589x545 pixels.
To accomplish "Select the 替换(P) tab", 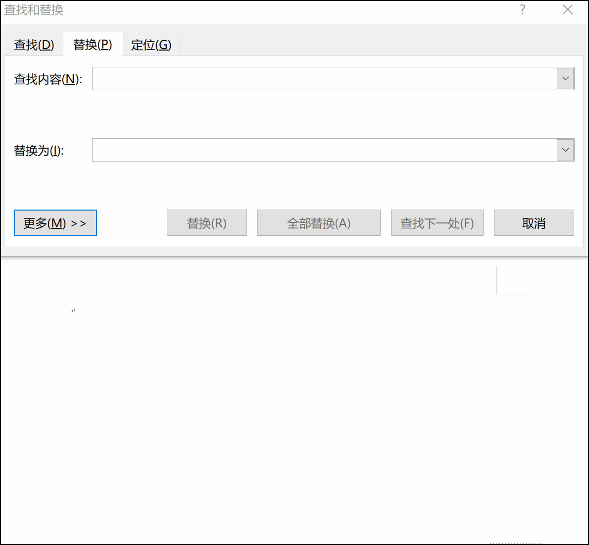I will coord(93,45).
